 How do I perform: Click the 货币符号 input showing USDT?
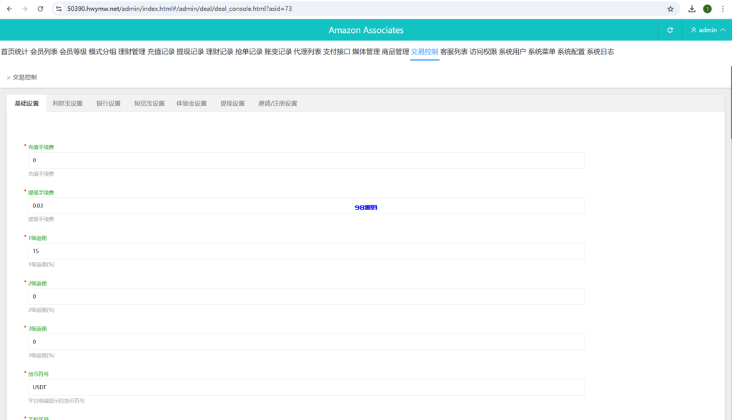306,387
